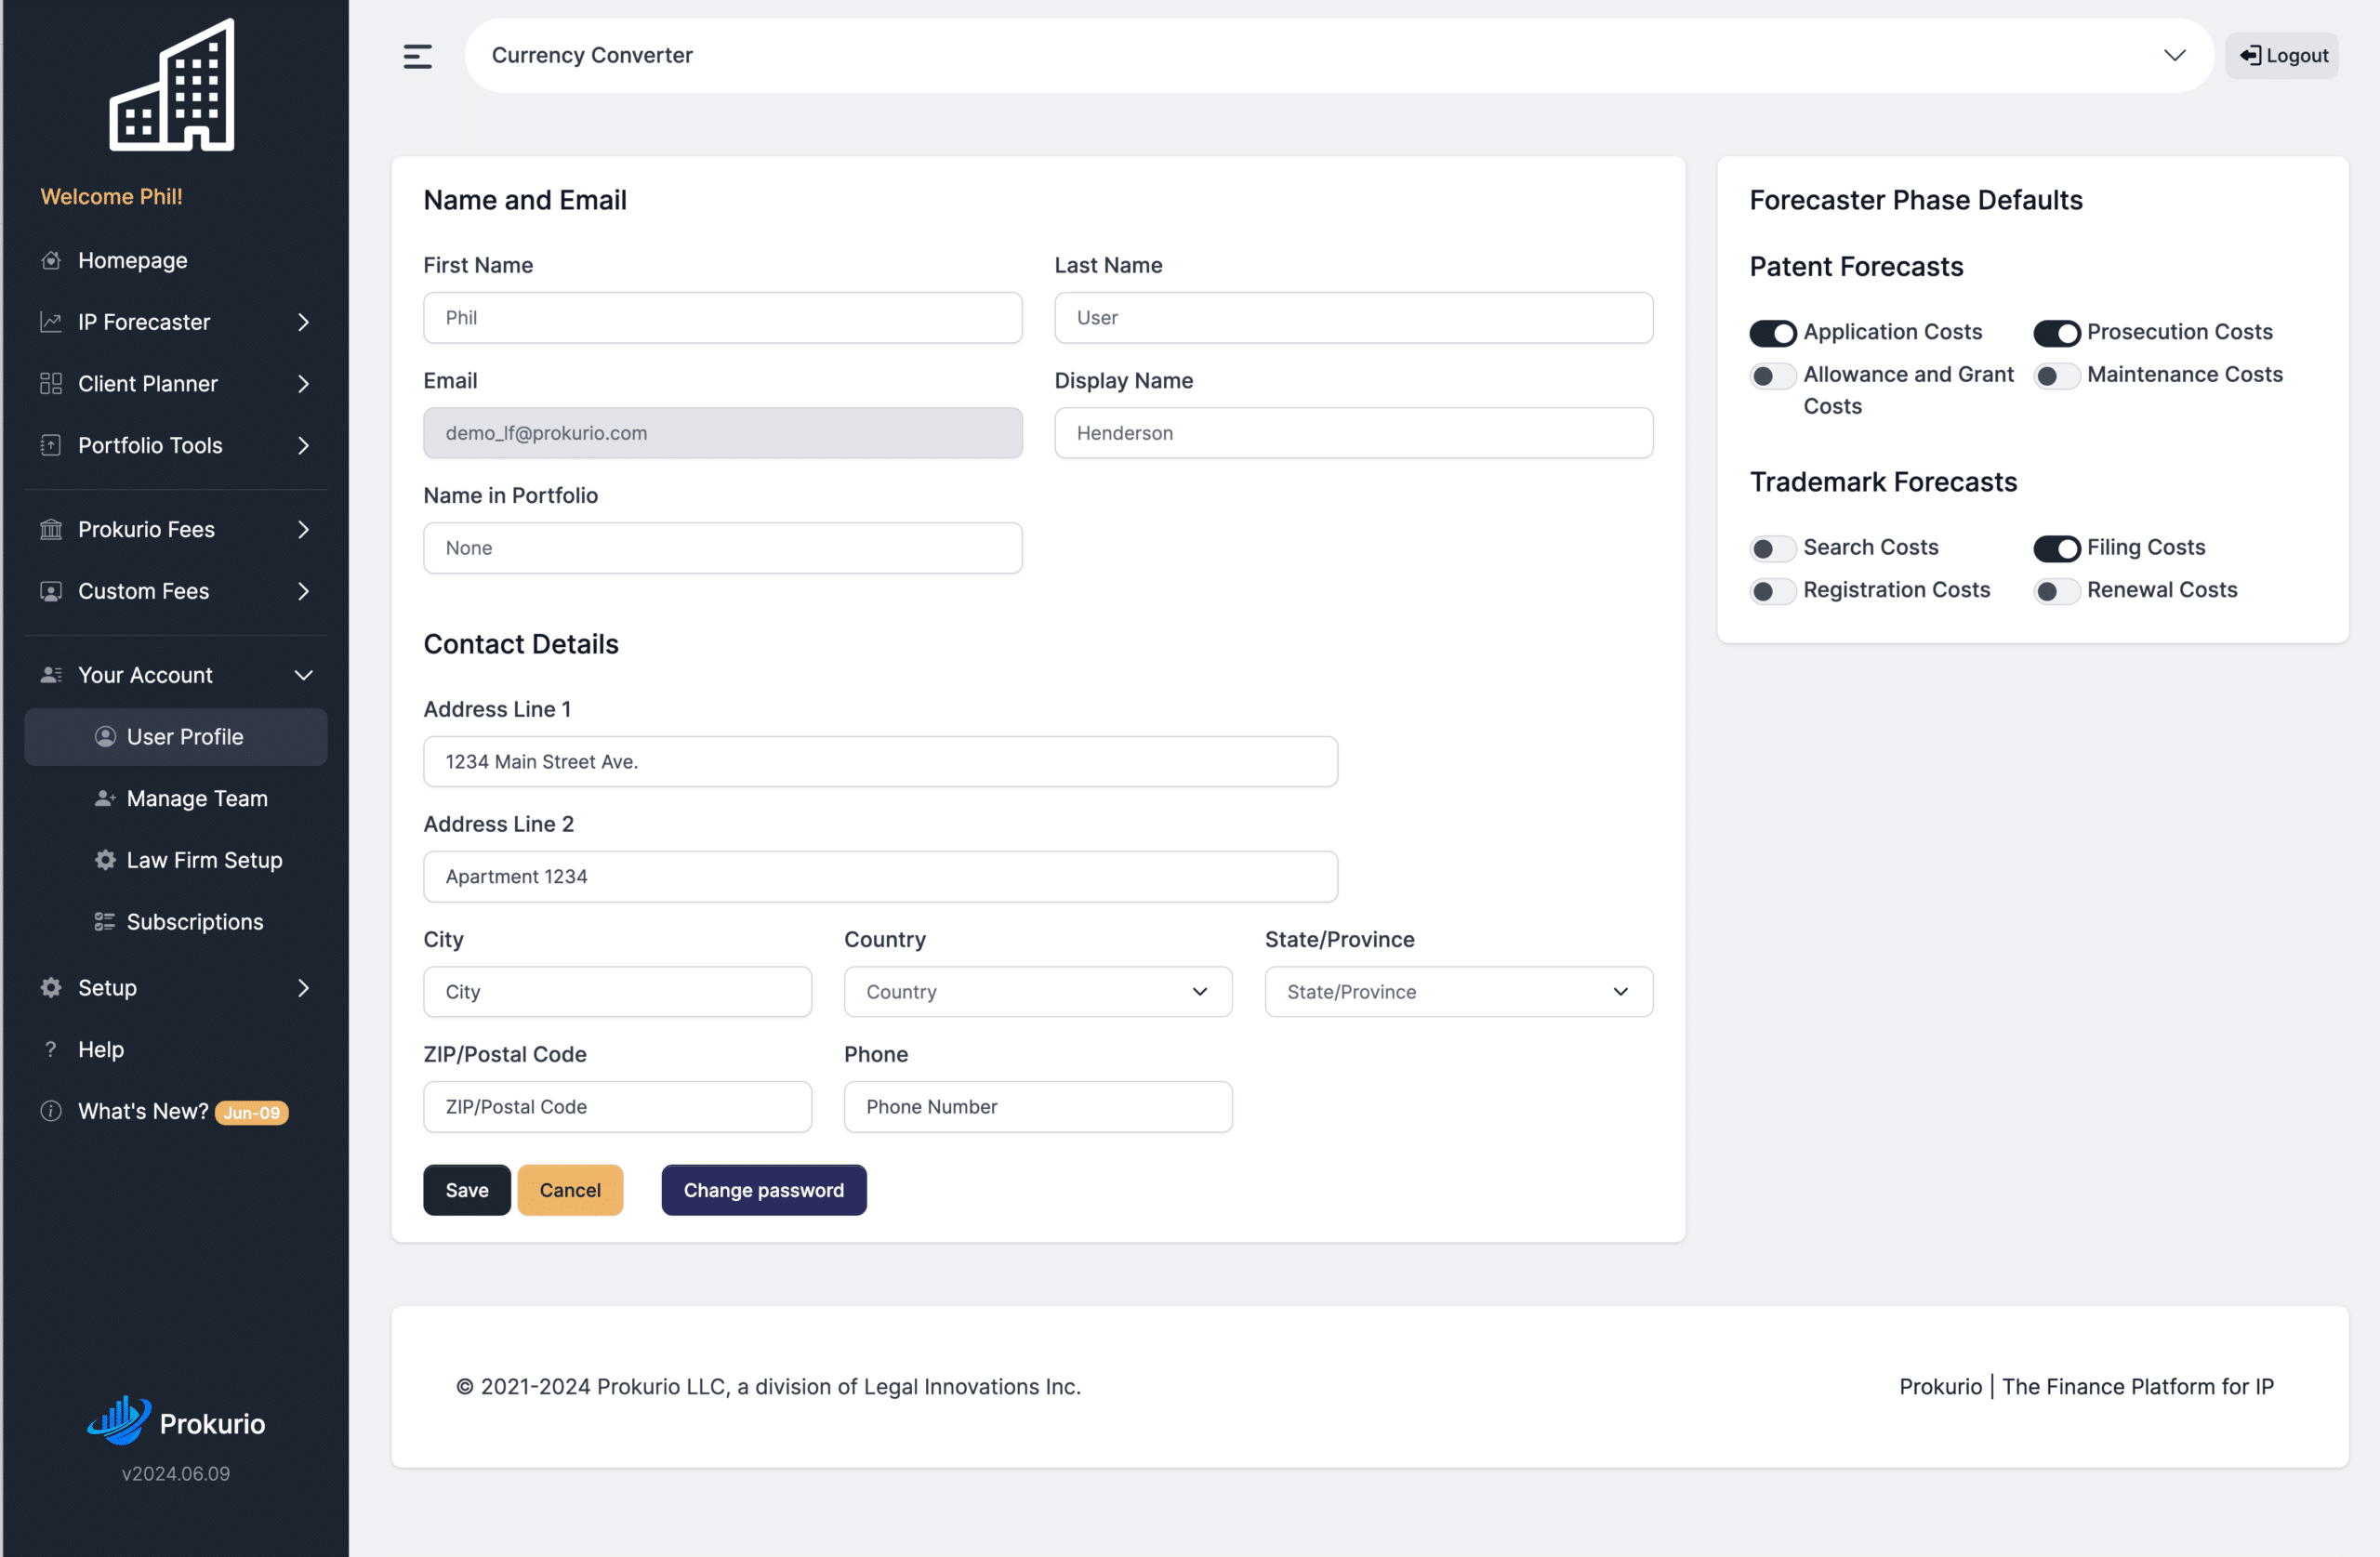Toggle Renewal Costs on
This screenshot has width=2380, height=1557.
pyautogui.click(x=2056, y=592)
